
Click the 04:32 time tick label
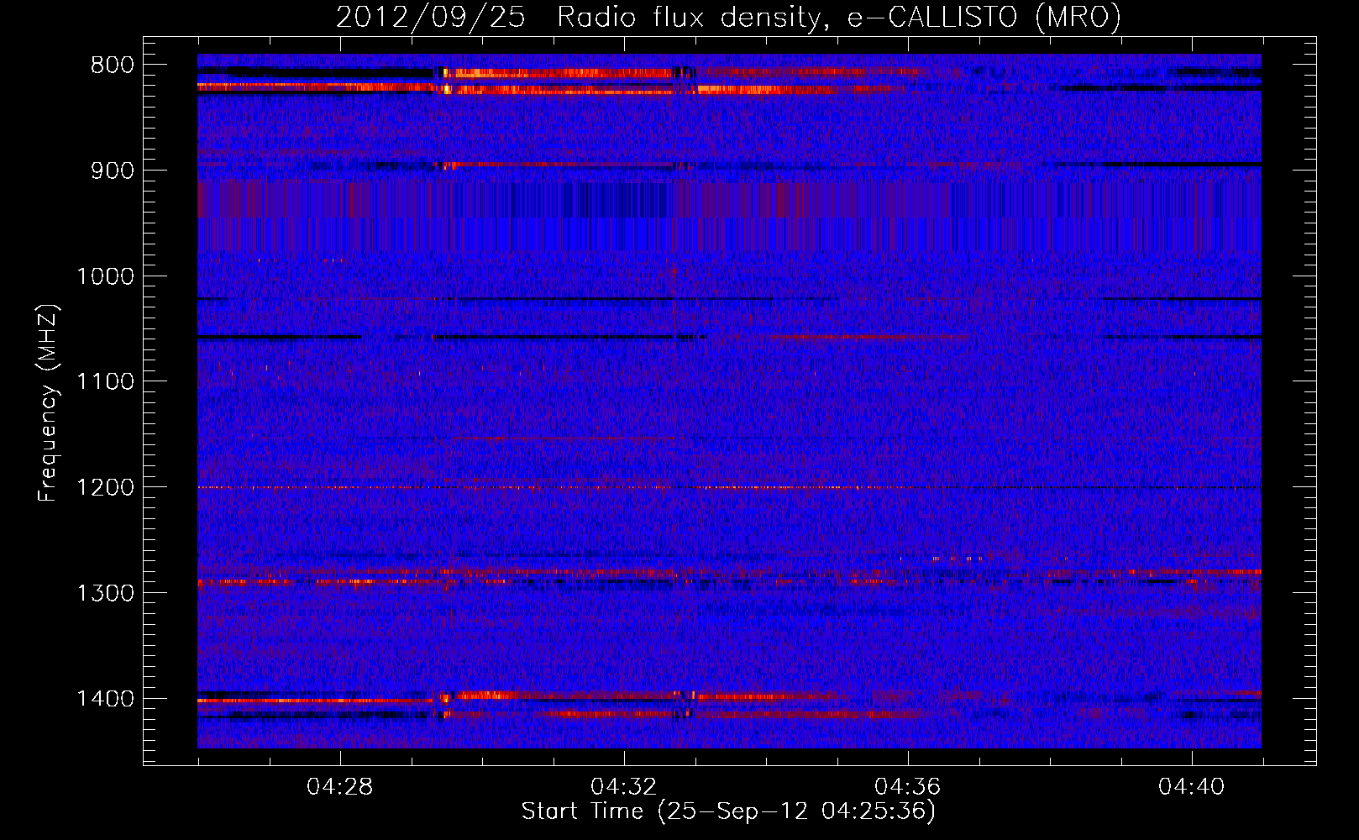[x=623, y=787]
